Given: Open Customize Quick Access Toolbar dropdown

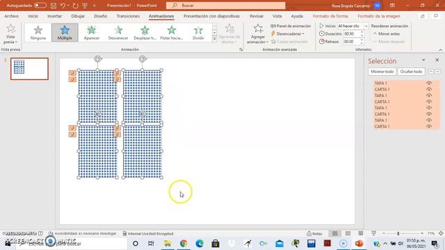Looking at the screenshot, I should pyautogui.click(x=95, y=6).
